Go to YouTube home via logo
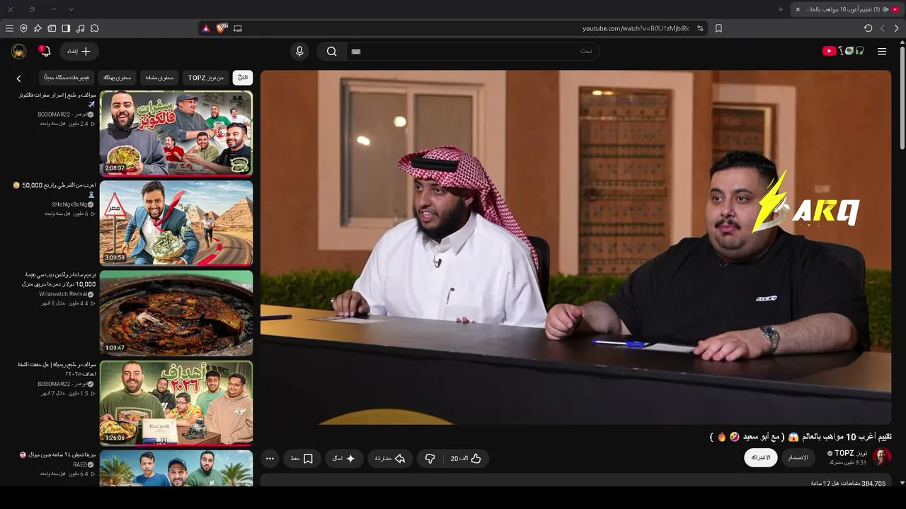The height and width of the screenshot is (509, 906). click(x=843, y=51)
